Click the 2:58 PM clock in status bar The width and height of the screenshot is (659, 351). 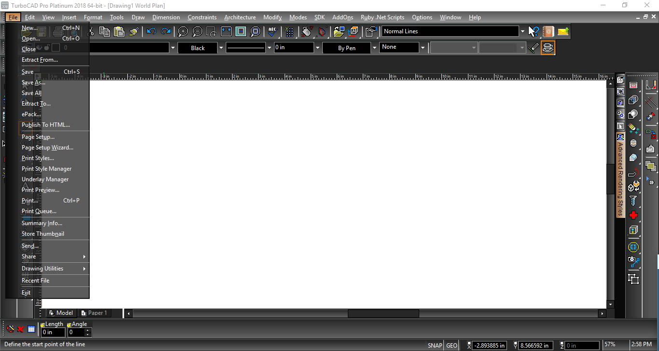pos(641,345)
